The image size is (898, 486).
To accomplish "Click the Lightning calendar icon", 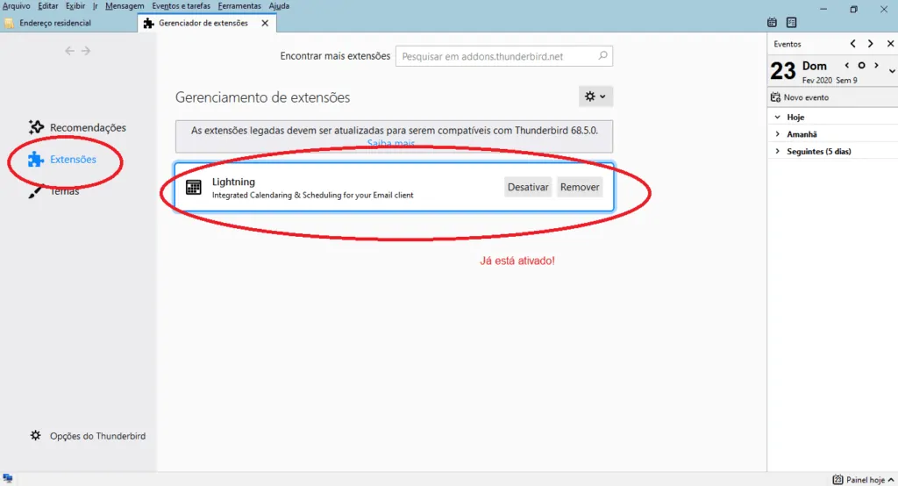I will click(x=194, y=187).
